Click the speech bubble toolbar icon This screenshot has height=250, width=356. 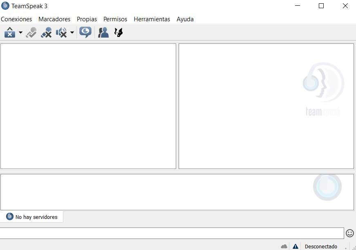click(85, 32)
